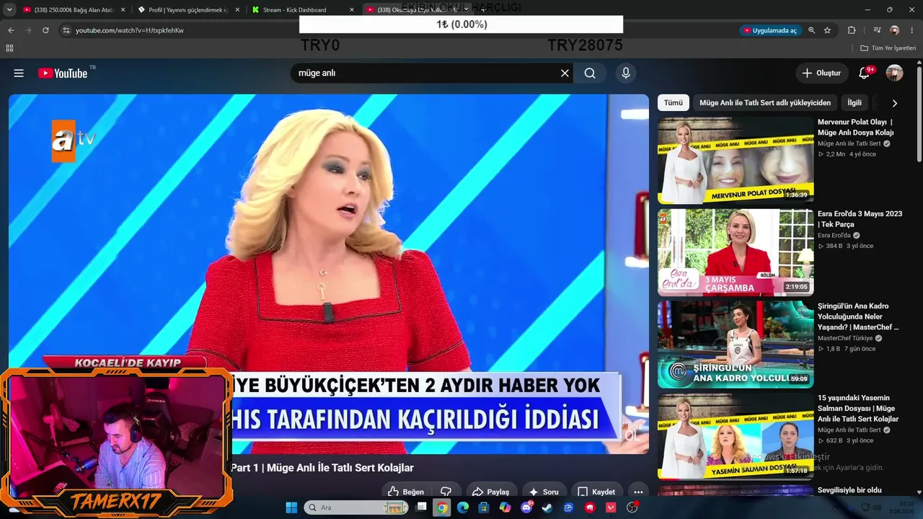Viewport: 923px width, 519px height.
Task: Select the İlgili filter chip
Action: 854,103
